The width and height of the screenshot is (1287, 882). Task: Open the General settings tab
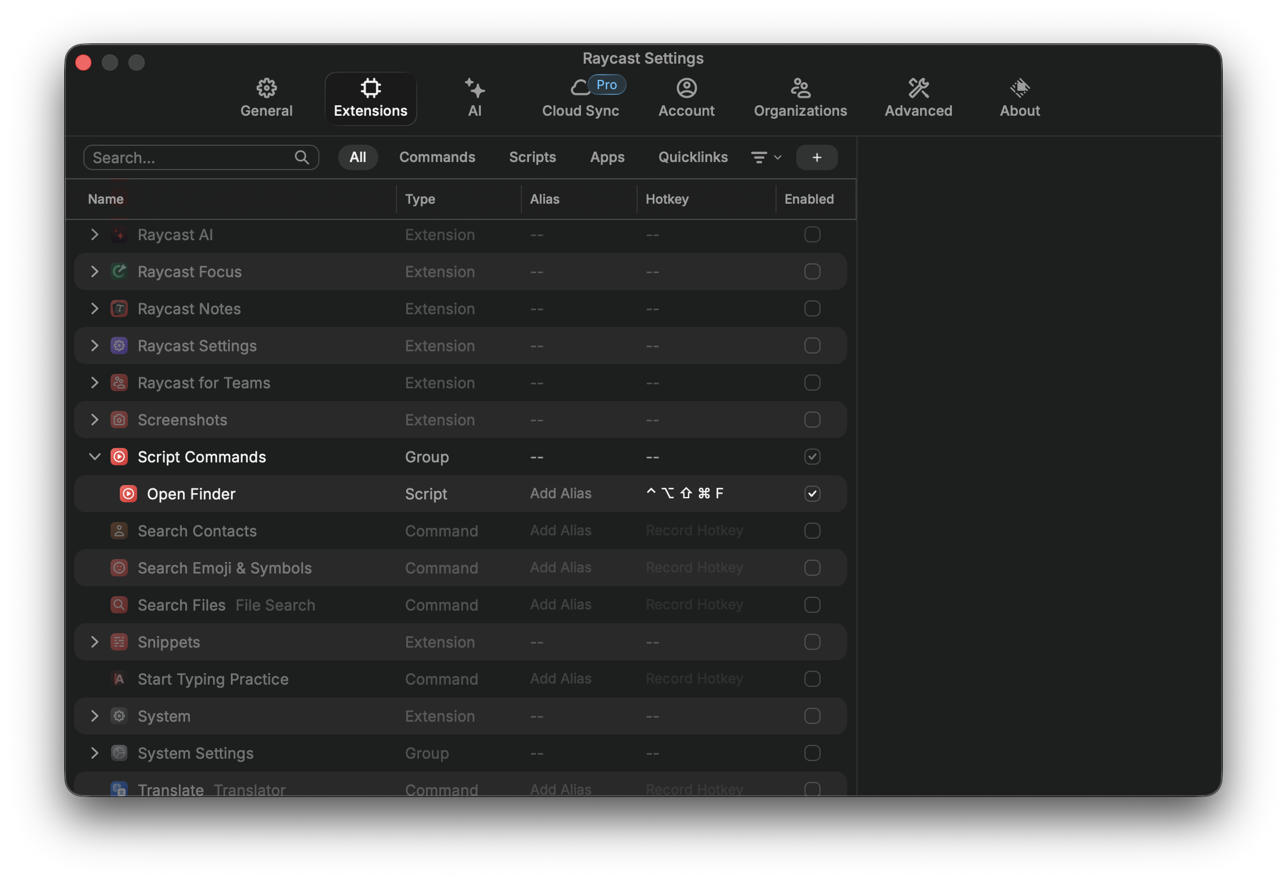click(x=266, y=98)
